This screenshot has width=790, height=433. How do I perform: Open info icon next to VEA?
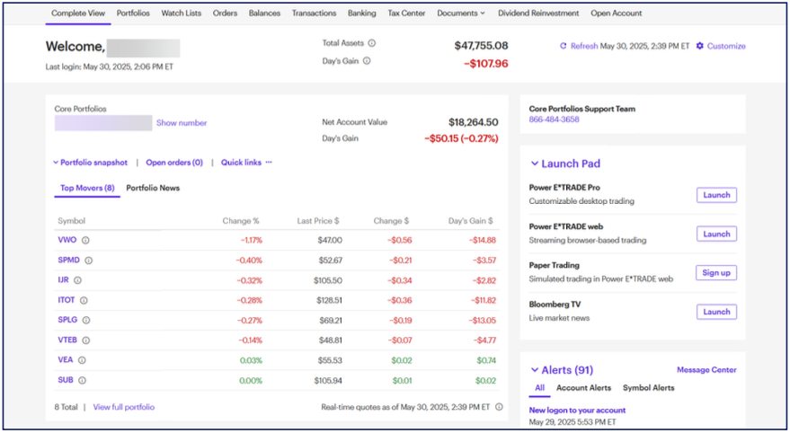pyautogui.click(x=82, y=360)
